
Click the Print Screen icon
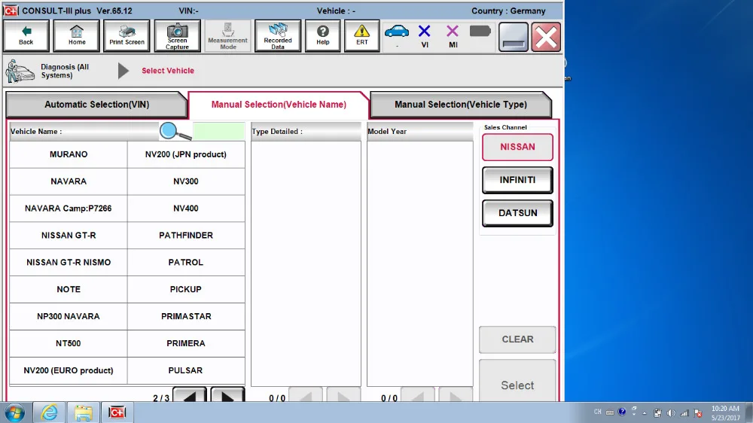pyautogui.click(x=127, y=35)
